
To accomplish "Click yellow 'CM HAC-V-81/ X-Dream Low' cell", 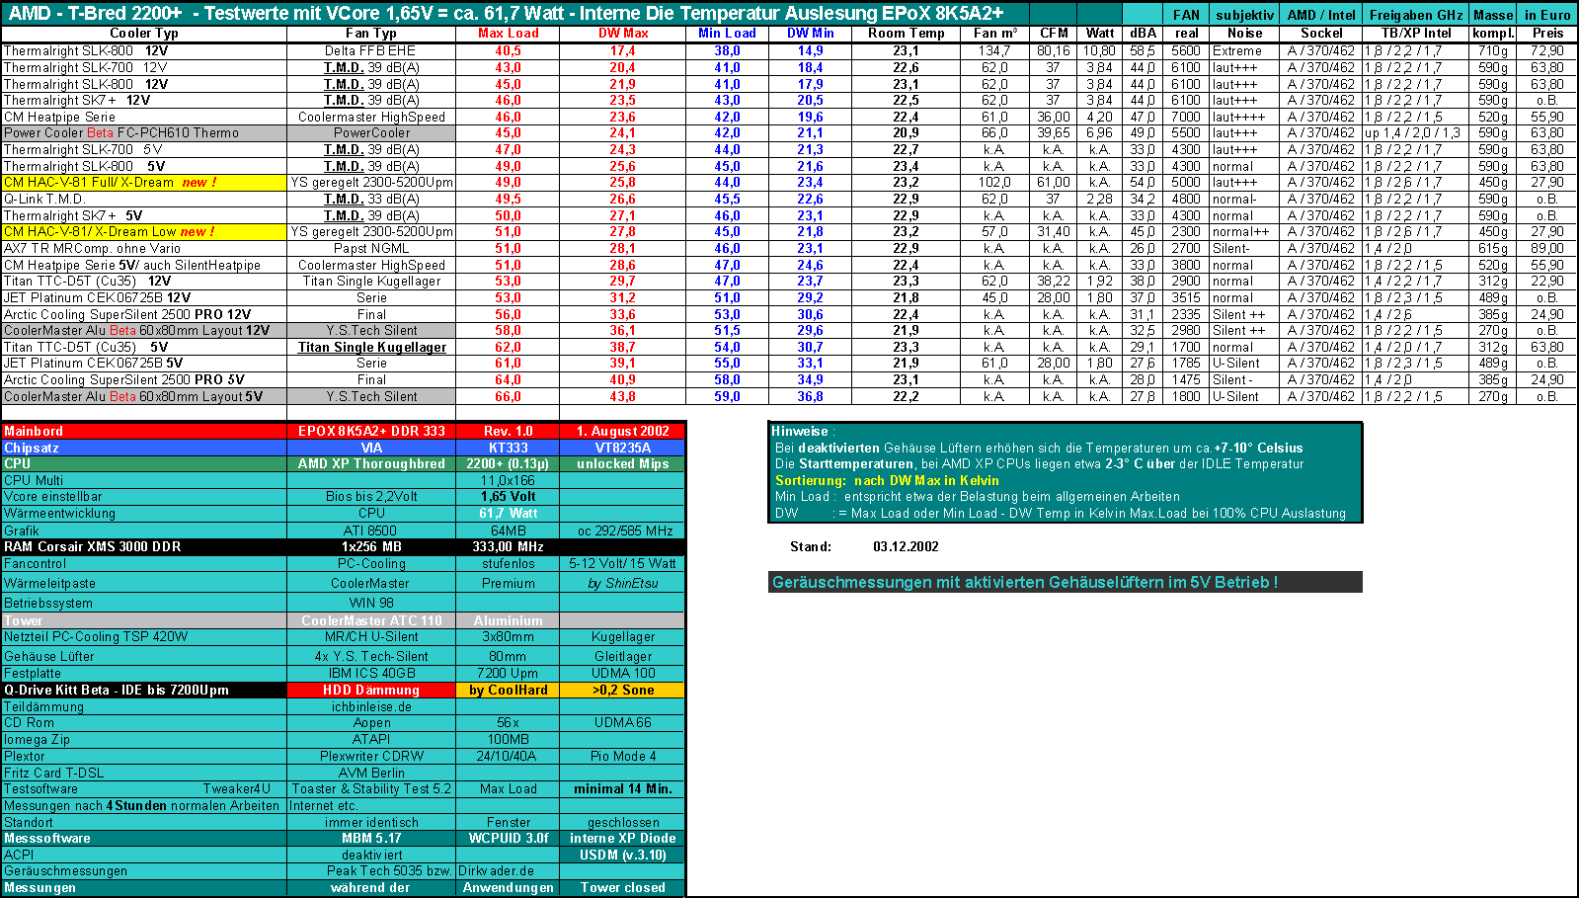I will pyautogui.click(x=144, y=232).
